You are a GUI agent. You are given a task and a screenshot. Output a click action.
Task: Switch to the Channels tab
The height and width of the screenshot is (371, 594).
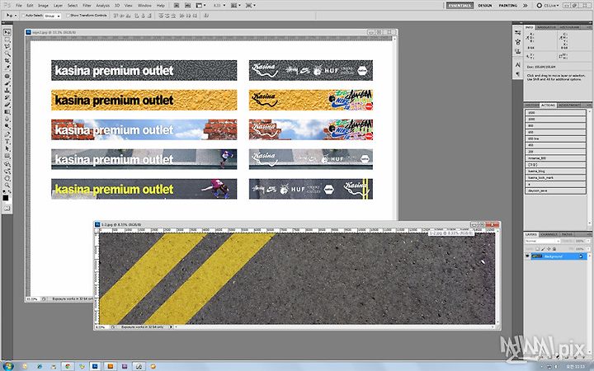(x=548, y=234)
